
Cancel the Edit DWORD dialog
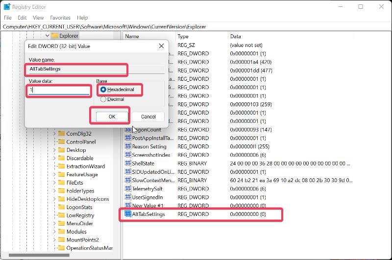click(x=148, y=117)
